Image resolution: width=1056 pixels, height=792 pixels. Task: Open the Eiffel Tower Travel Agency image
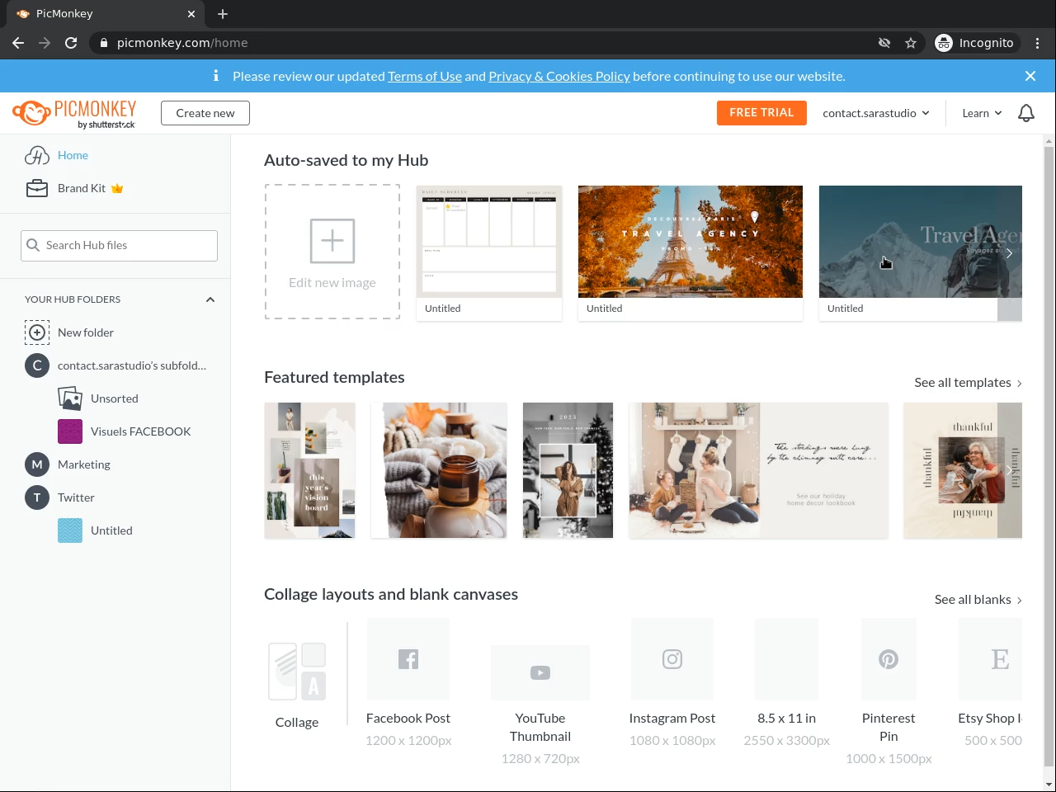pos(691,253)
